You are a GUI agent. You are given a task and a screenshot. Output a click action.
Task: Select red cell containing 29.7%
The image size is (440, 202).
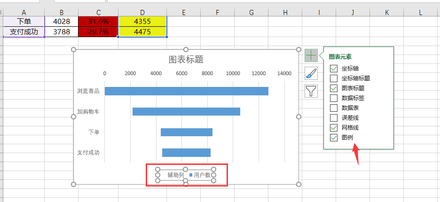[98, 31]
